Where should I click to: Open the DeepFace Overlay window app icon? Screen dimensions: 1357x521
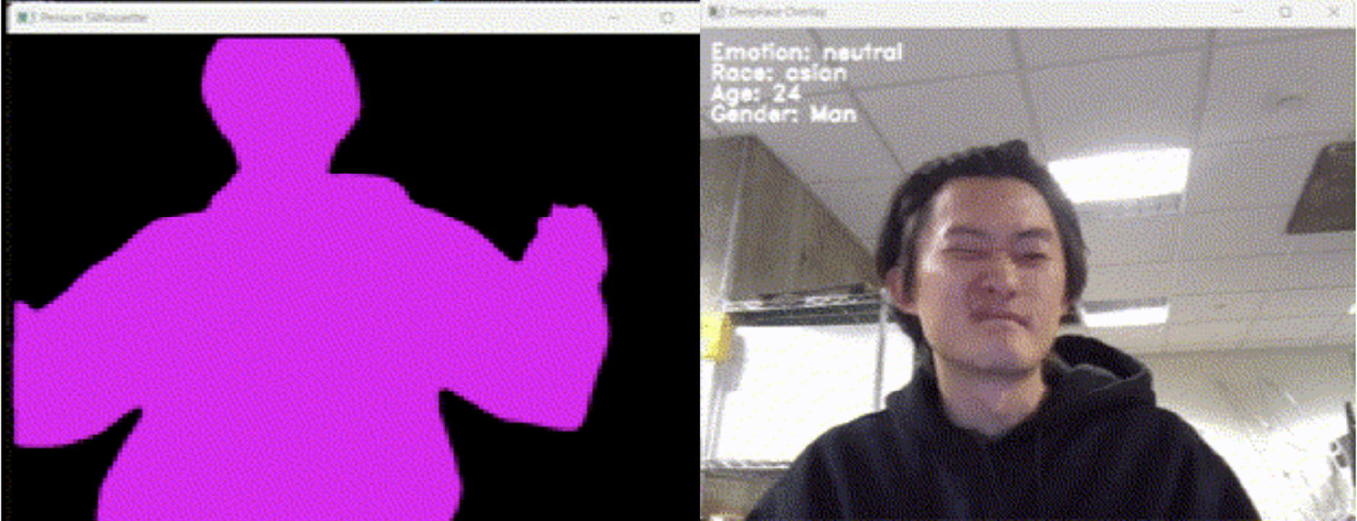[x=716, y=12]
